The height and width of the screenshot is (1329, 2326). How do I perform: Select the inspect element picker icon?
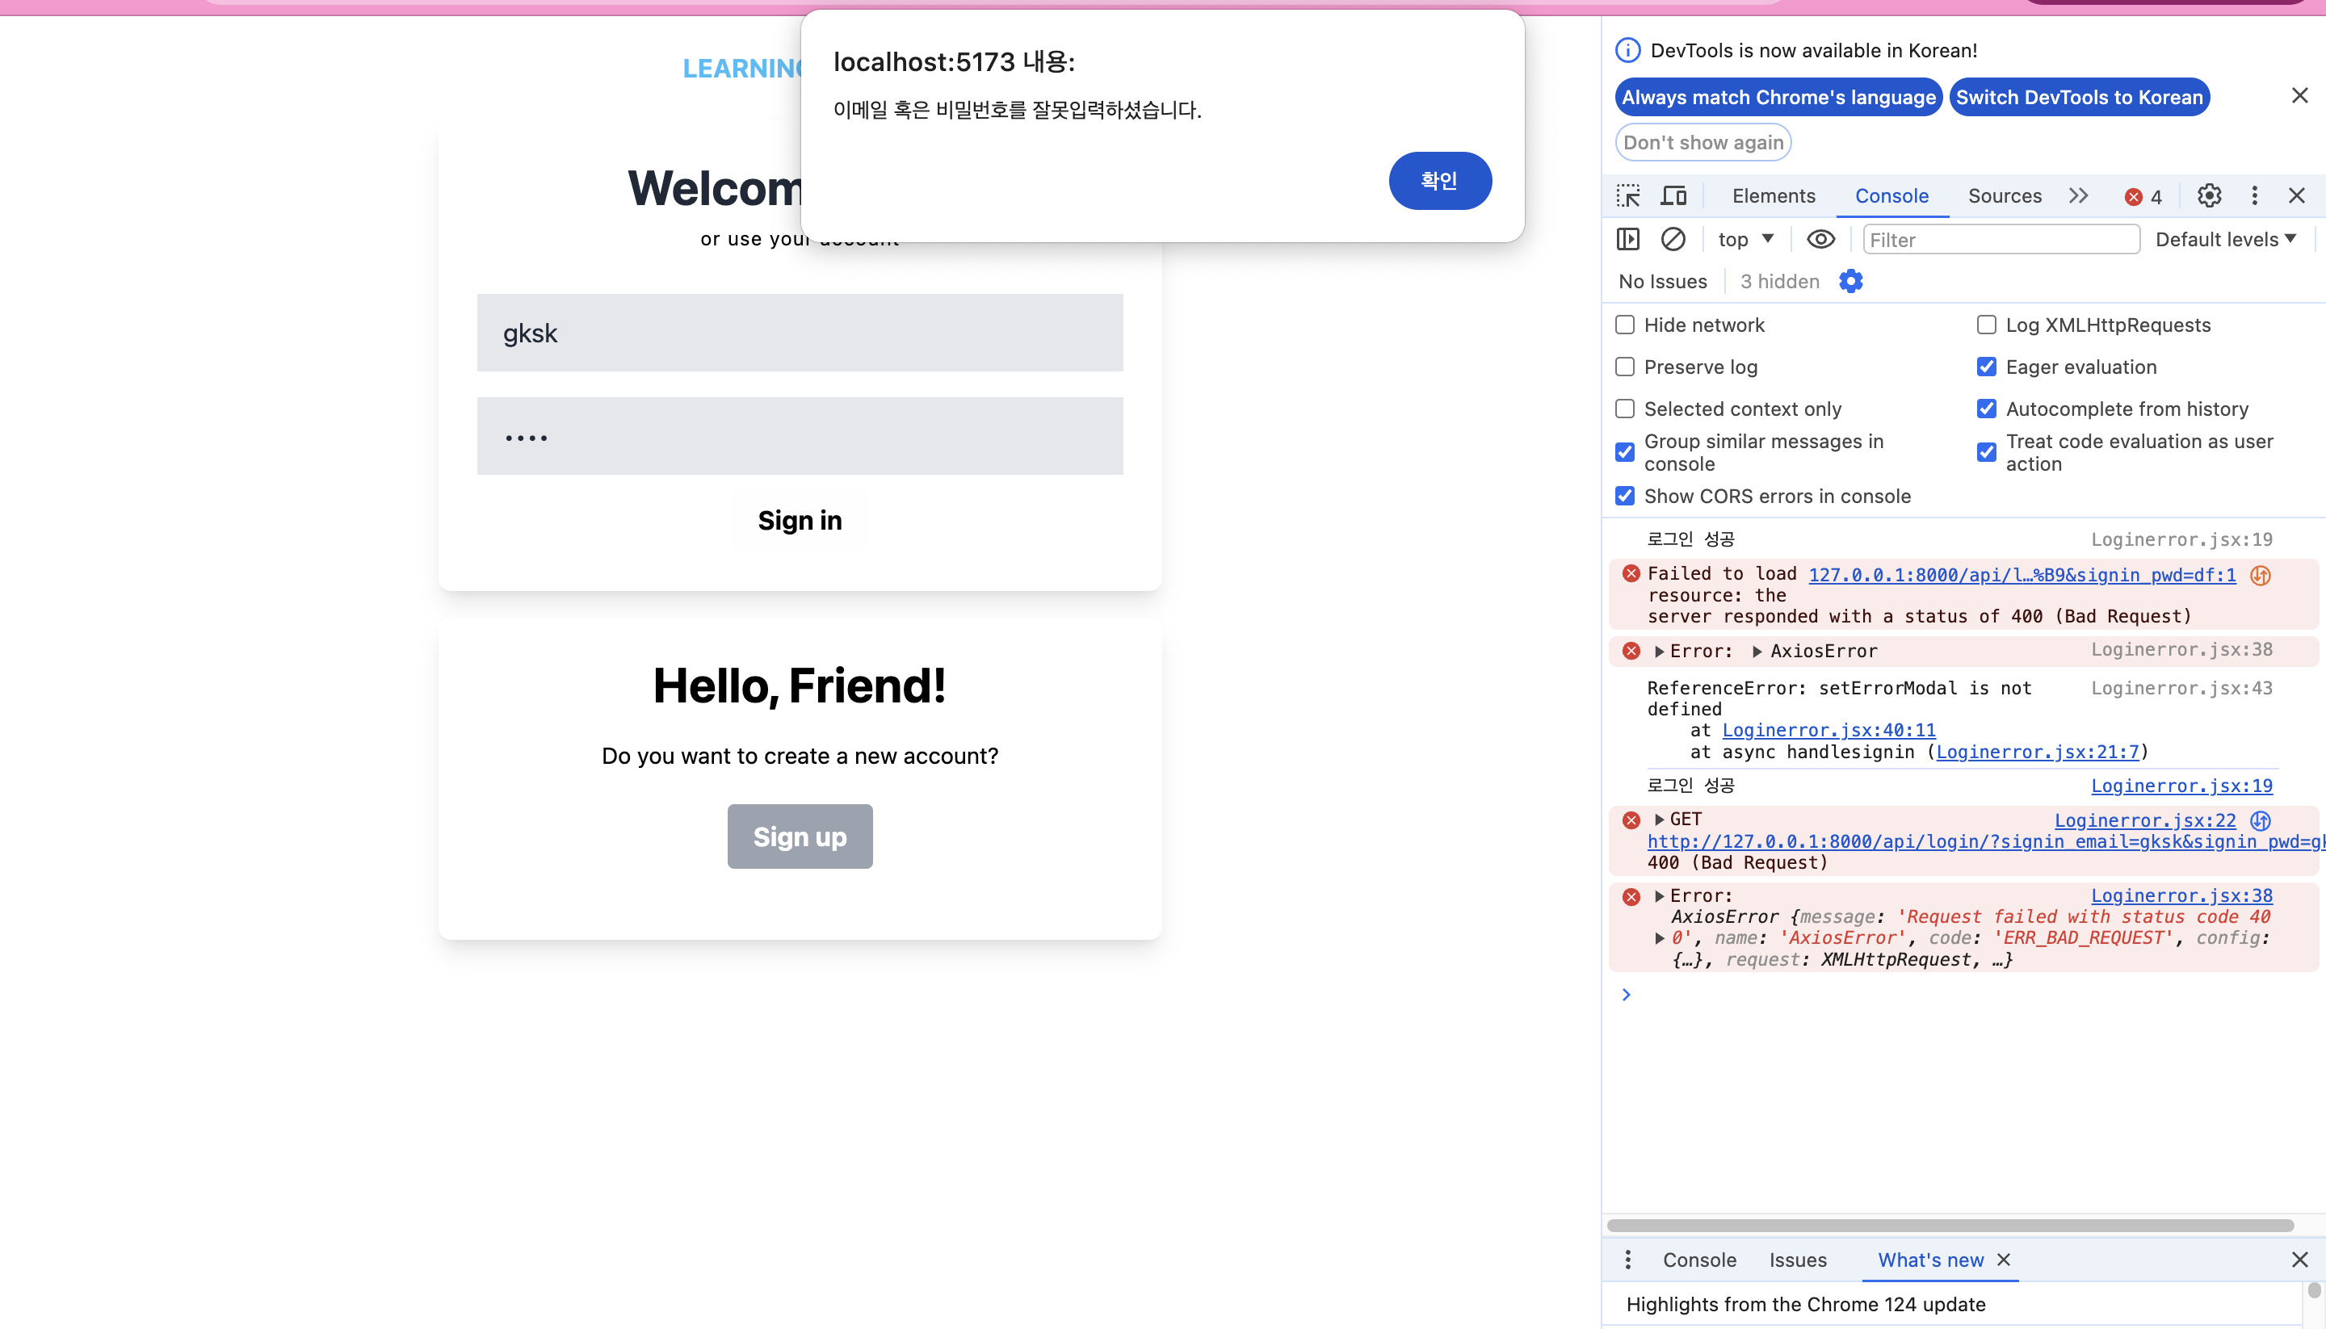click(1627, 195)
